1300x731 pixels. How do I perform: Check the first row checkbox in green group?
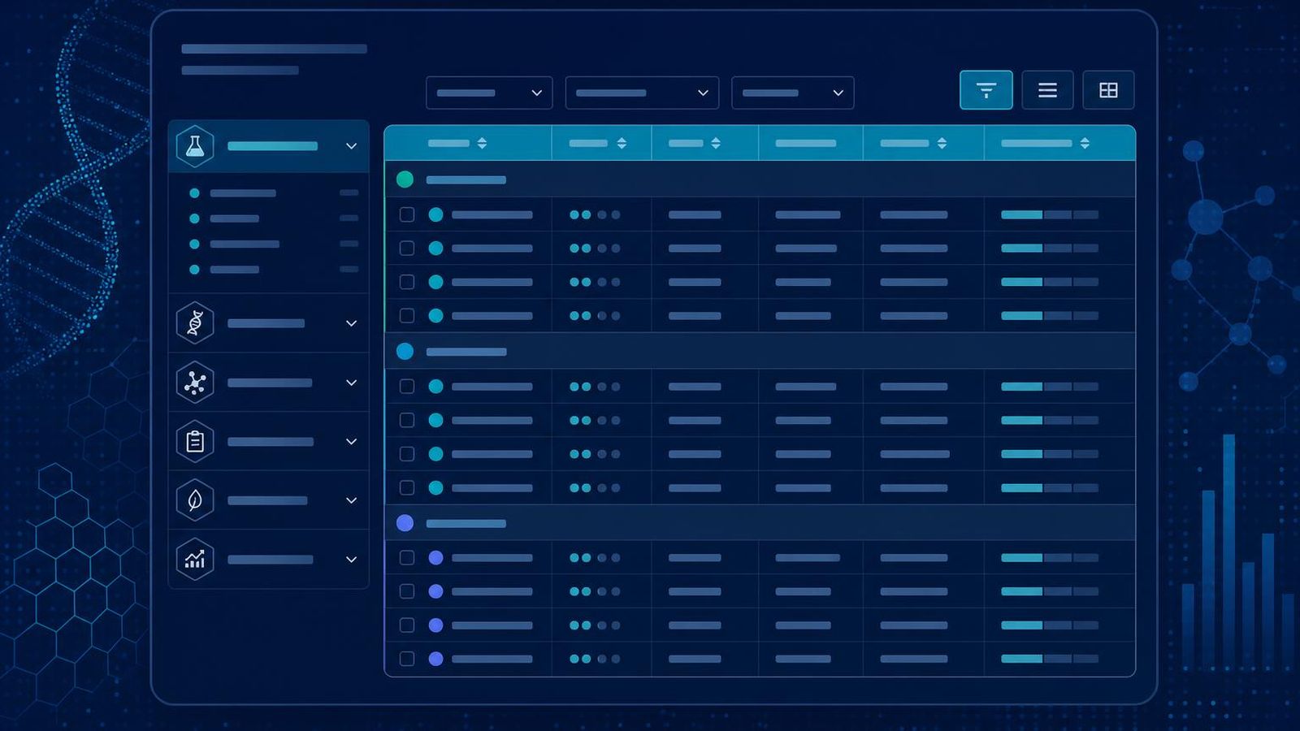407,214
